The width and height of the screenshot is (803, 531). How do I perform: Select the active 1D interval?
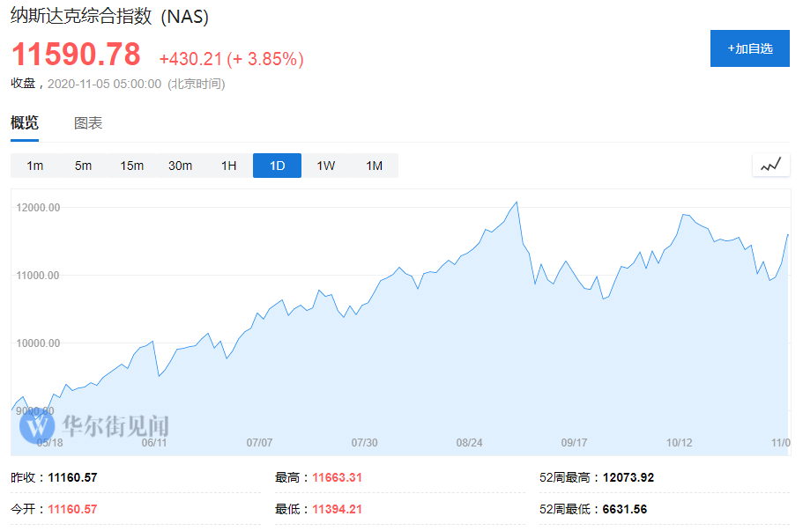277,166
